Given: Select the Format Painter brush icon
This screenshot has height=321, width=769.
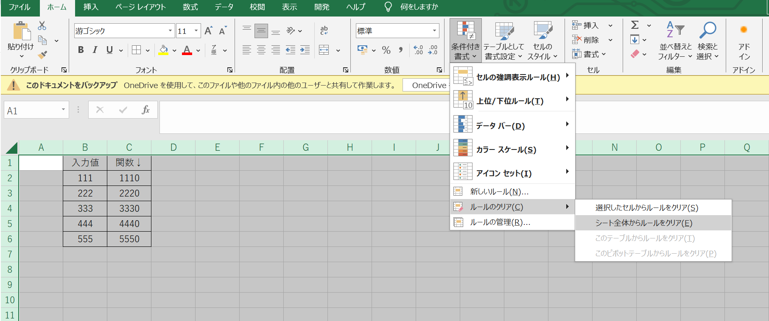Looking at the screenshot, I should (42, 55).
